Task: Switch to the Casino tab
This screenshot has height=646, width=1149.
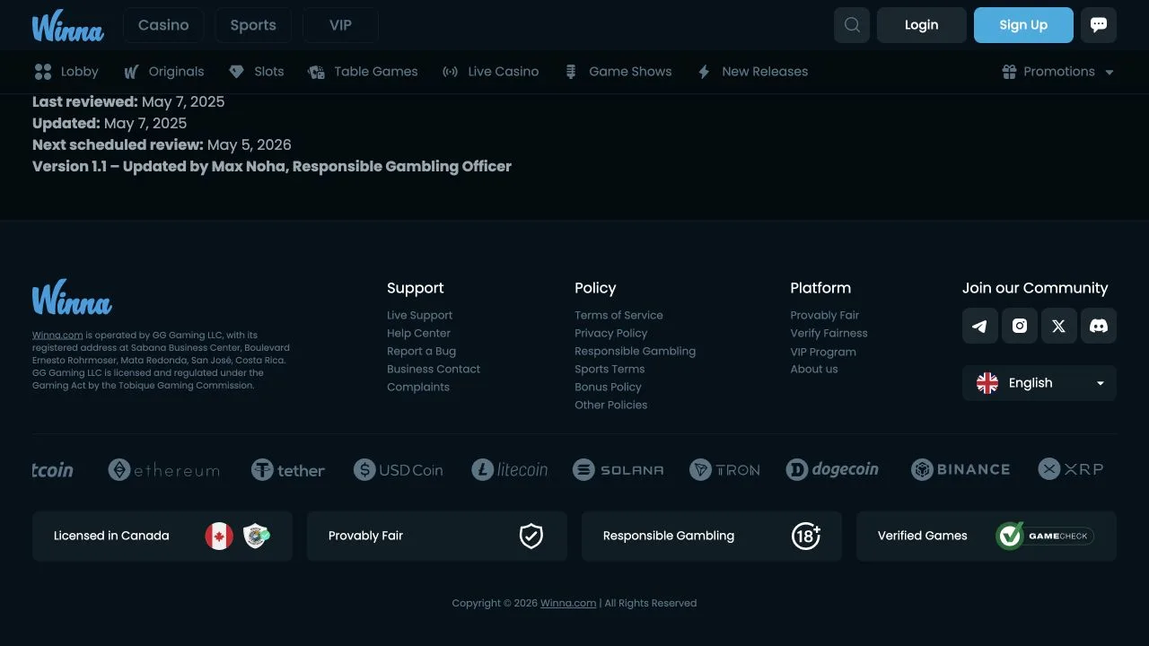Action: (x=163, y=25)
